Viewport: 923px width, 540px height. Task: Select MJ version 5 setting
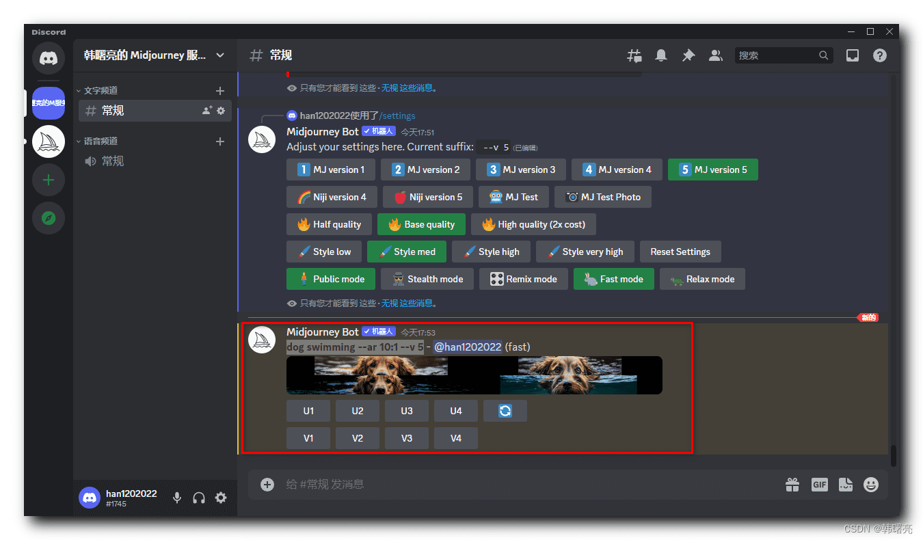(713, 170)
